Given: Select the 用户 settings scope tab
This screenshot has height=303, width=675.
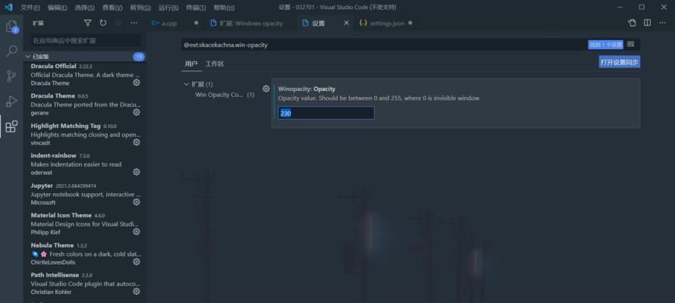Looking at the screenshot, I should [x=191, y=64].
